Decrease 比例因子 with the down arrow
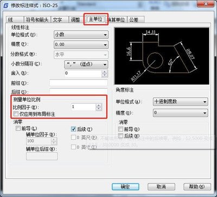The width and height of the screenshot is (217, 197). click(x=99, y=109)
